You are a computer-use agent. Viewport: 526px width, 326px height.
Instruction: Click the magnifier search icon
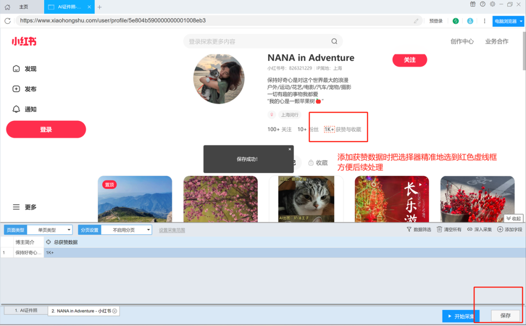[334, 41]
